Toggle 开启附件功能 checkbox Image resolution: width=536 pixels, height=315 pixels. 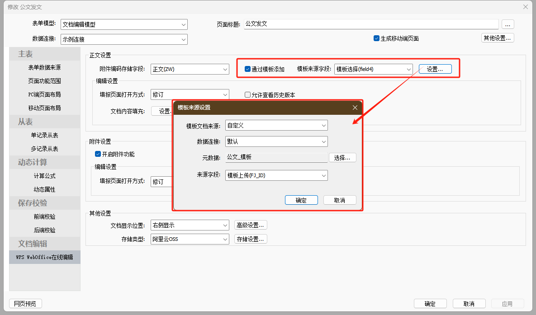pos(98,154)
